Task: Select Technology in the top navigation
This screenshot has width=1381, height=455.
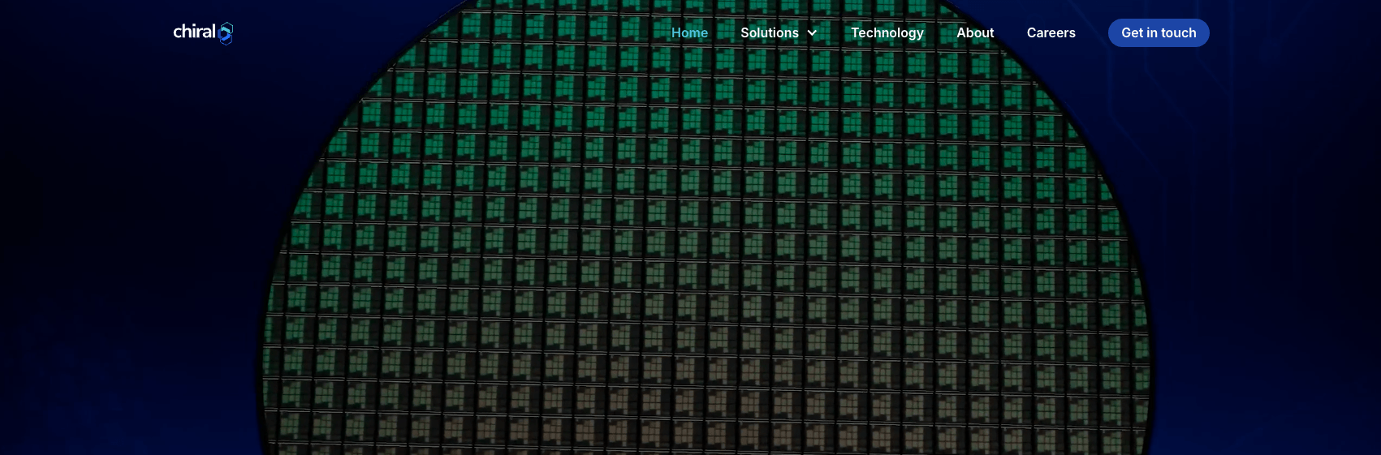Action: coord(887,32)
